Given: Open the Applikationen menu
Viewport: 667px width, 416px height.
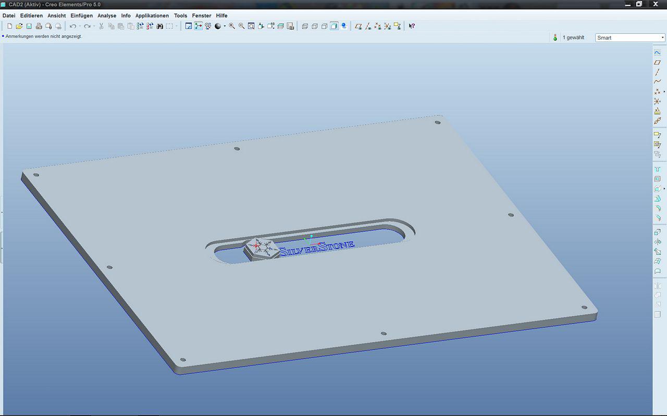Looking at the screenshot, I should pos(152,16).
